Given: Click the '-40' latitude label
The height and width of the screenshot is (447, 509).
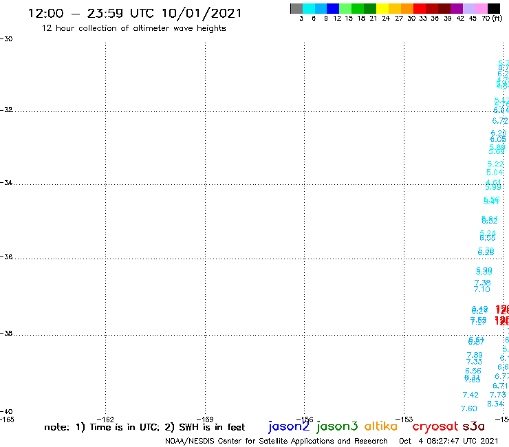Looking at the screenshot, I should pos(6,412).
